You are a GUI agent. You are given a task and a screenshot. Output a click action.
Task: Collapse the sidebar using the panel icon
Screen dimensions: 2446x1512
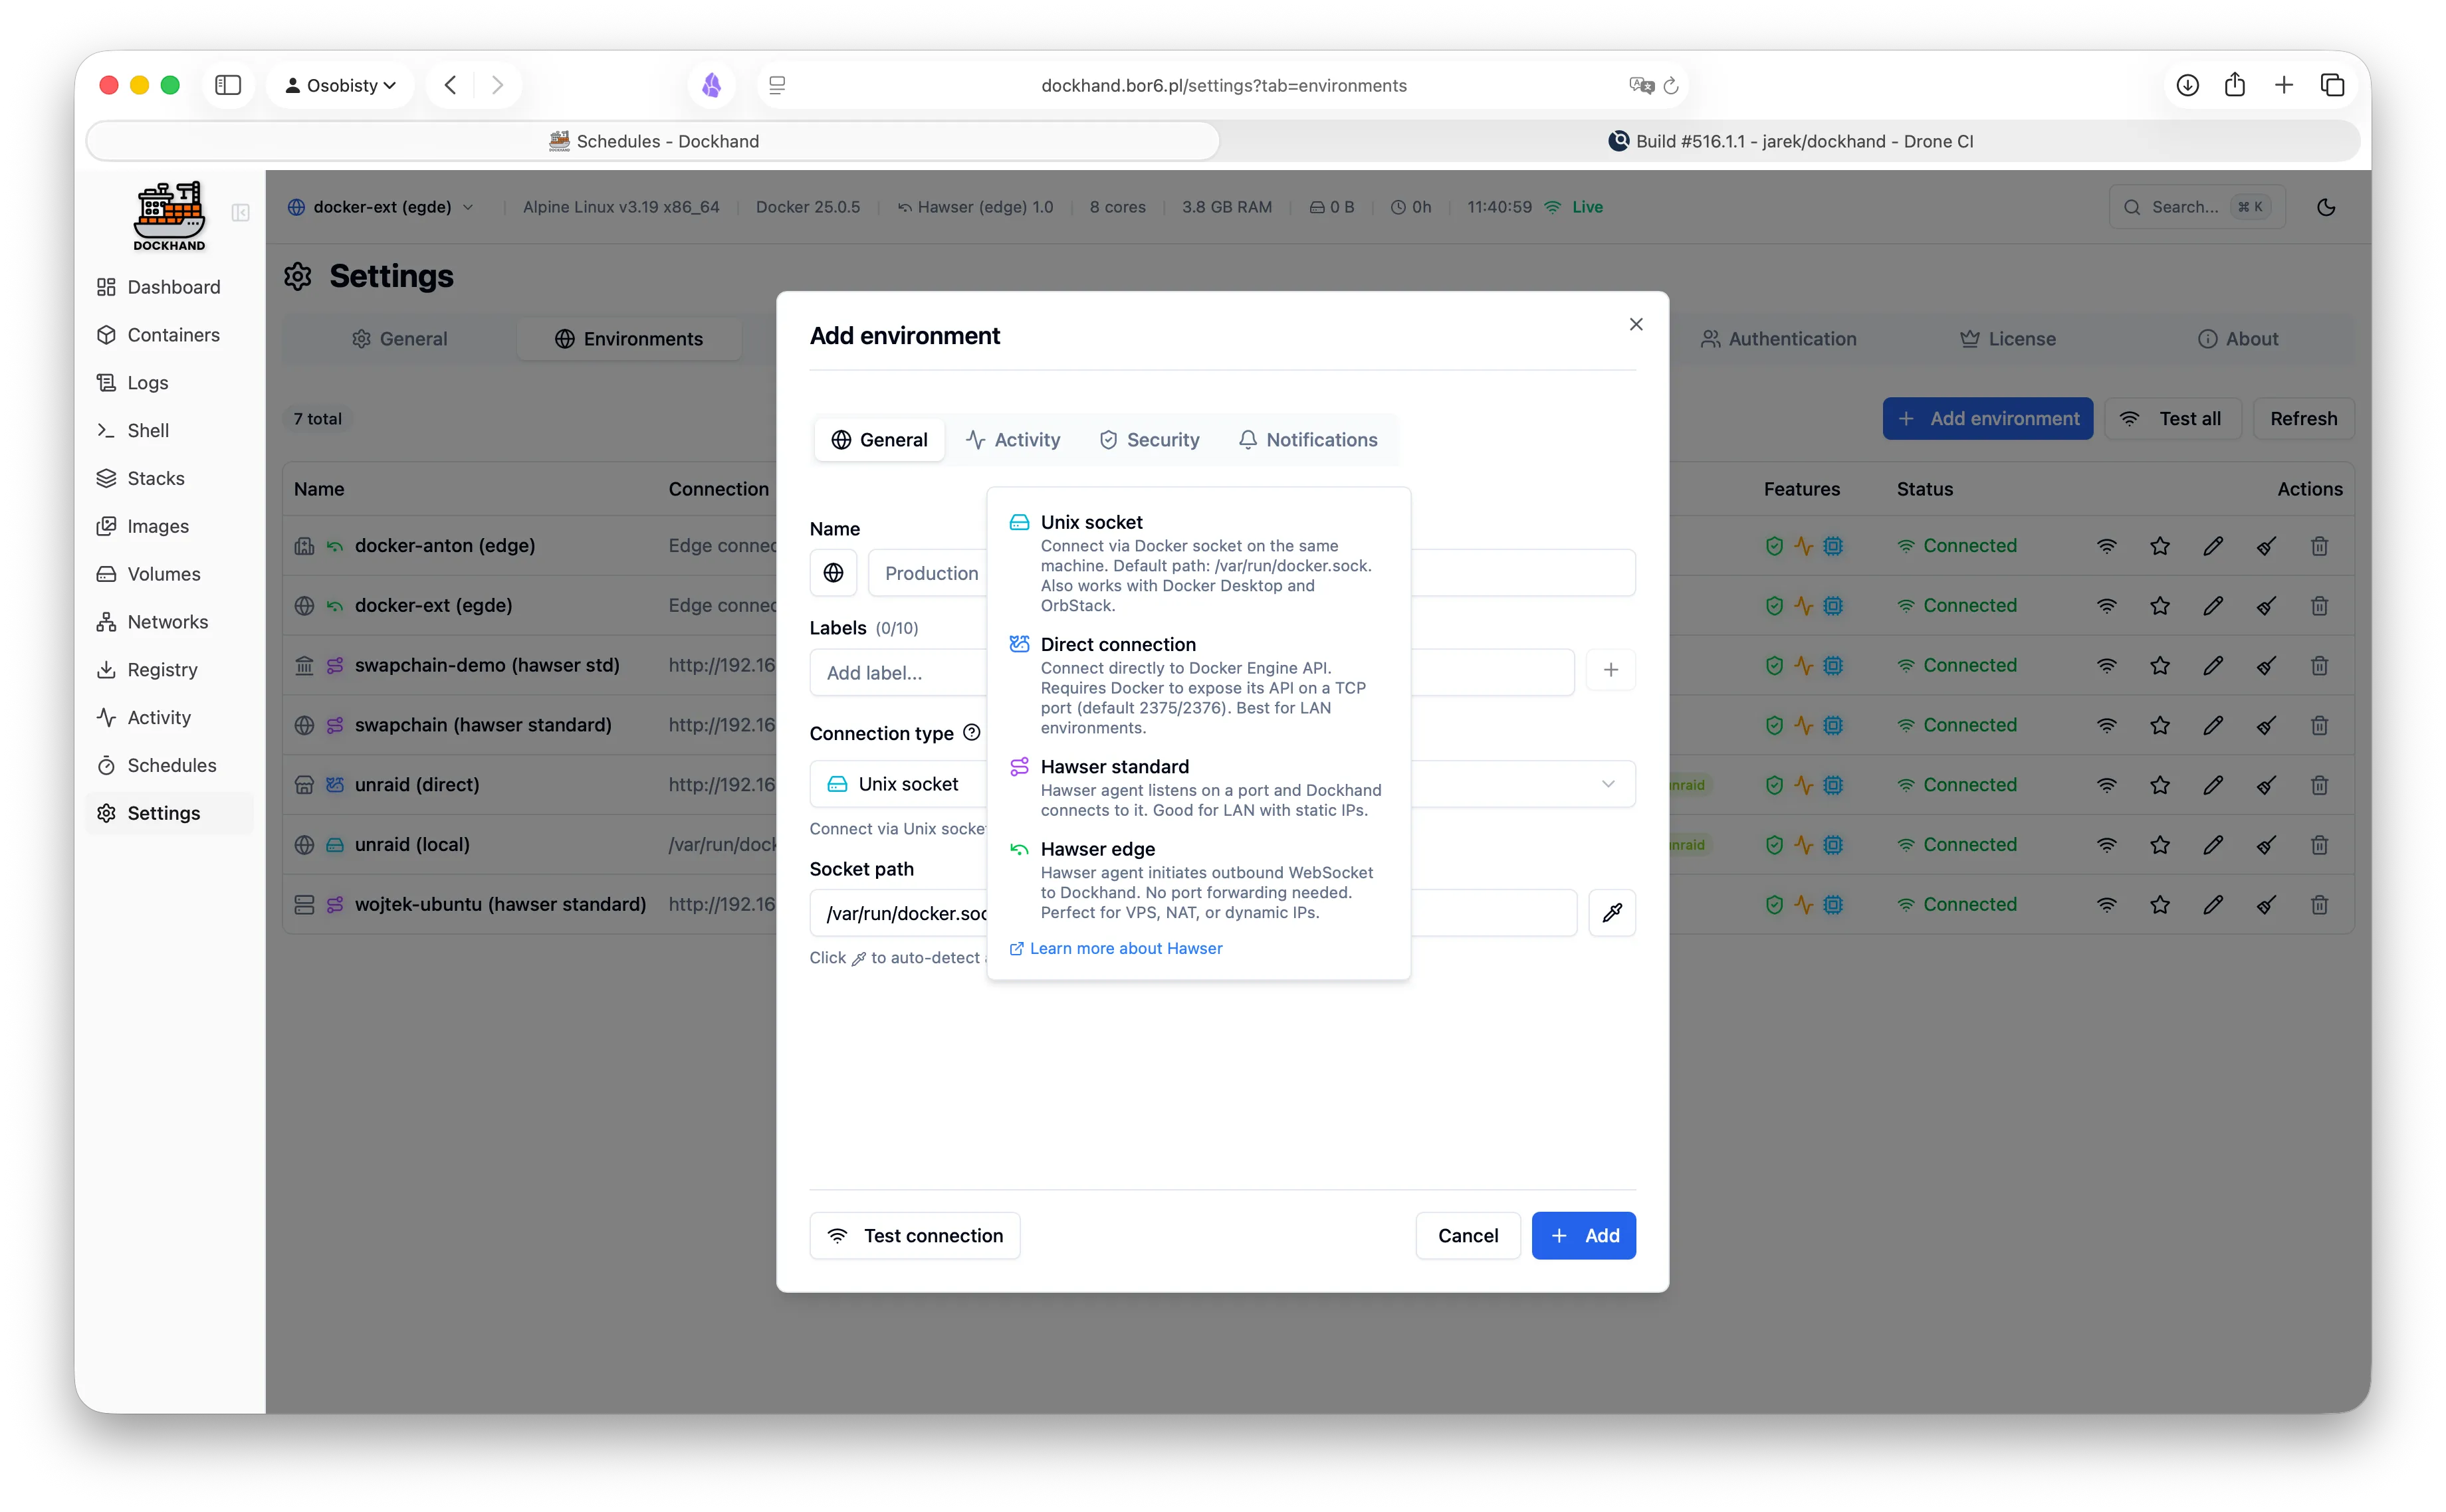240,212
